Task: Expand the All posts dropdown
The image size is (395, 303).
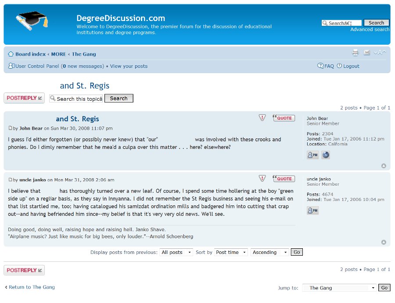Action: pos(176,252)
